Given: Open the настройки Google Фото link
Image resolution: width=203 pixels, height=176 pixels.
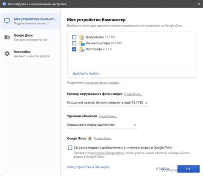Looking at the screenshot, I should tap(107, 153).
